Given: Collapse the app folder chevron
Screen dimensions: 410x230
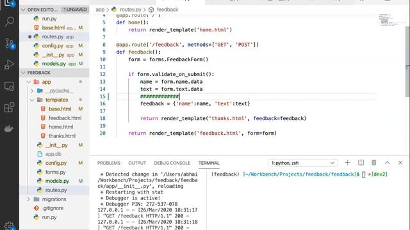Looking at the screenshot, I should point(29,82).
